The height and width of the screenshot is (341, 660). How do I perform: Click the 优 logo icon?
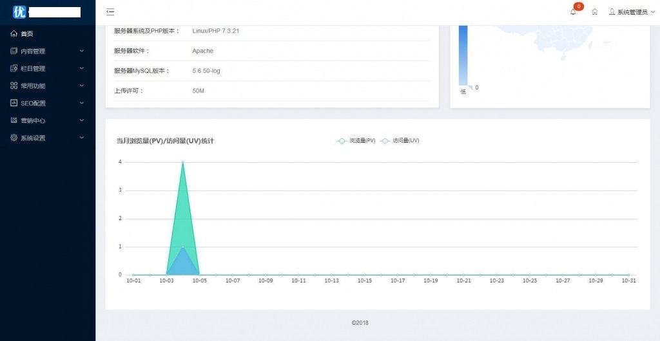[19, 12]
